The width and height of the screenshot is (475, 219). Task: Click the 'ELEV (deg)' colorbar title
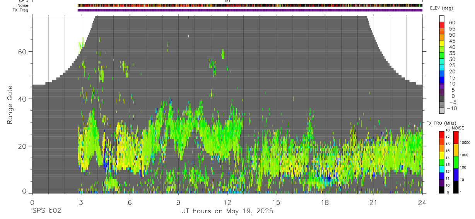click(x=441, y=8)
